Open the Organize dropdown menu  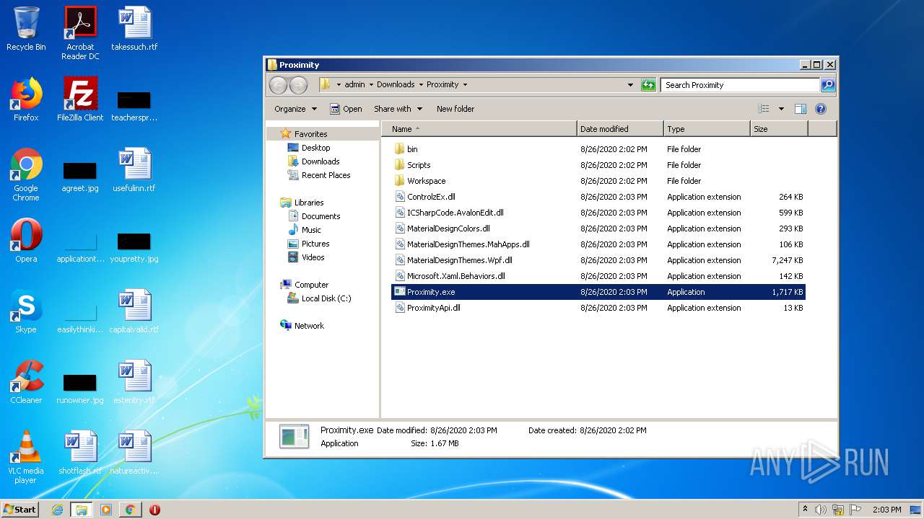pyautogui.click(x=295, y=109)
